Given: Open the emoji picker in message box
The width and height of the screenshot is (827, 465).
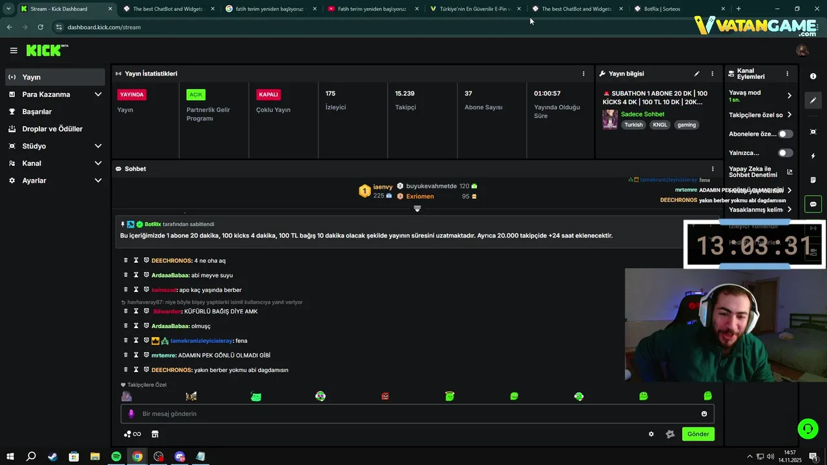Looking at the screenshot, I should (x=704, y=414).
